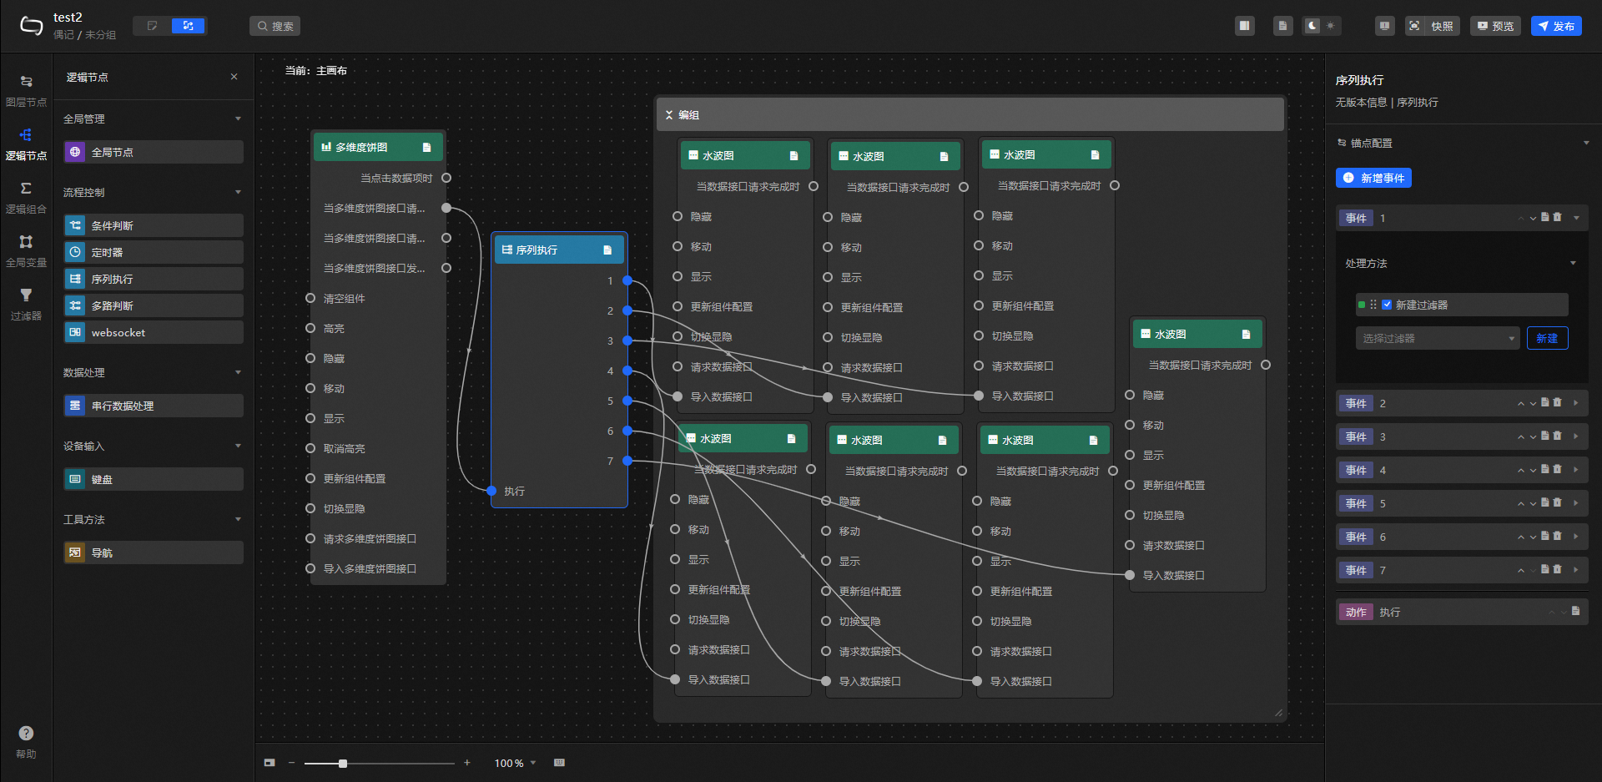Screen dimensions: 1602x782
Task: Delete event 1 with its trash icon
Action: [x=1557, y=217]
